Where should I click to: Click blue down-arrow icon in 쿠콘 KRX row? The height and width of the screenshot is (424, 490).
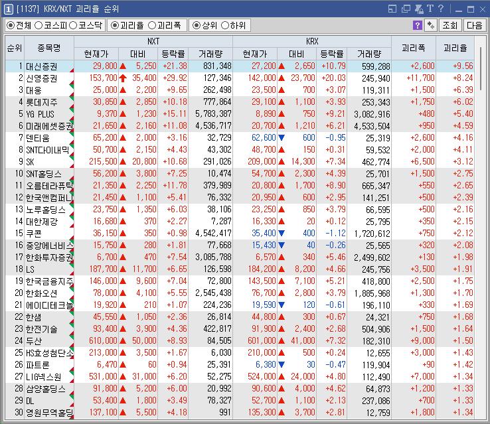282,233
